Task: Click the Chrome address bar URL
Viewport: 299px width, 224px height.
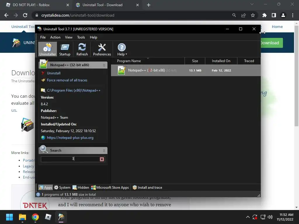Action: pos(78,15)
